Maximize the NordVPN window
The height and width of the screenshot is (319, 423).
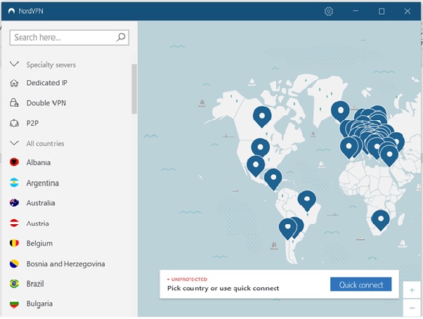click(382, 11)
